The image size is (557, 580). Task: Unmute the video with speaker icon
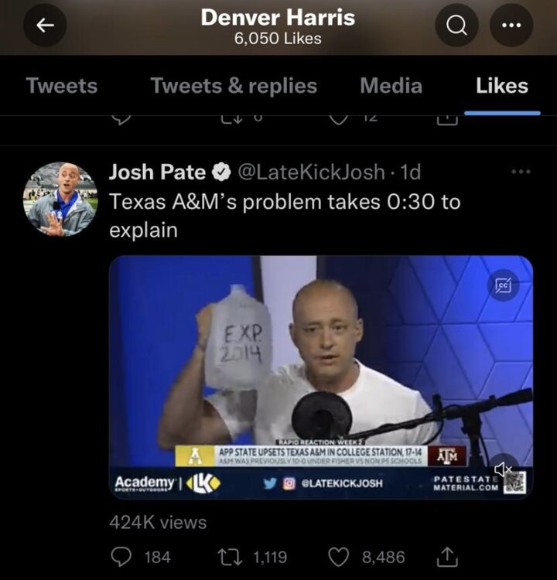pos(504,469)
